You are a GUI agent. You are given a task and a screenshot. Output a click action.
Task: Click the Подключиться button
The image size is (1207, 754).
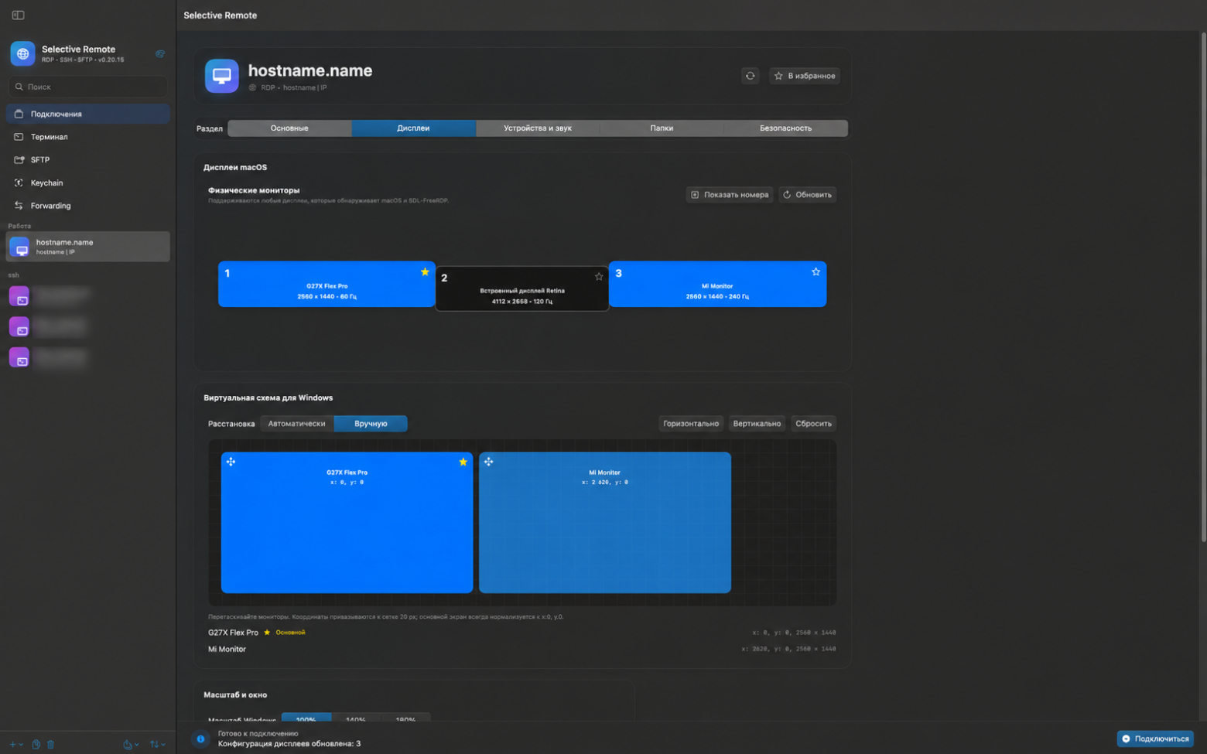click(x=1155, y=739)
